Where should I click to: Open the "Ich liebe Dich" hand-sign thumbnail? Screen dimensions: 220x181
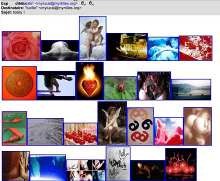(118, 164)
